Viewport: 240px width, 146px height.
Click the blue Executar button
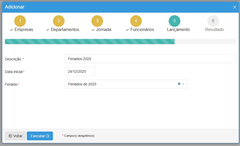pyautogui.click(x=40, y=136)
